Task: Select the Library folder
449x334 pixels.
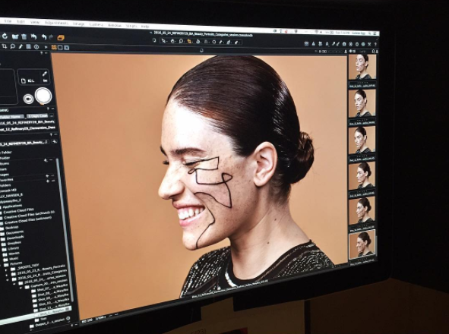Action: 11,248
